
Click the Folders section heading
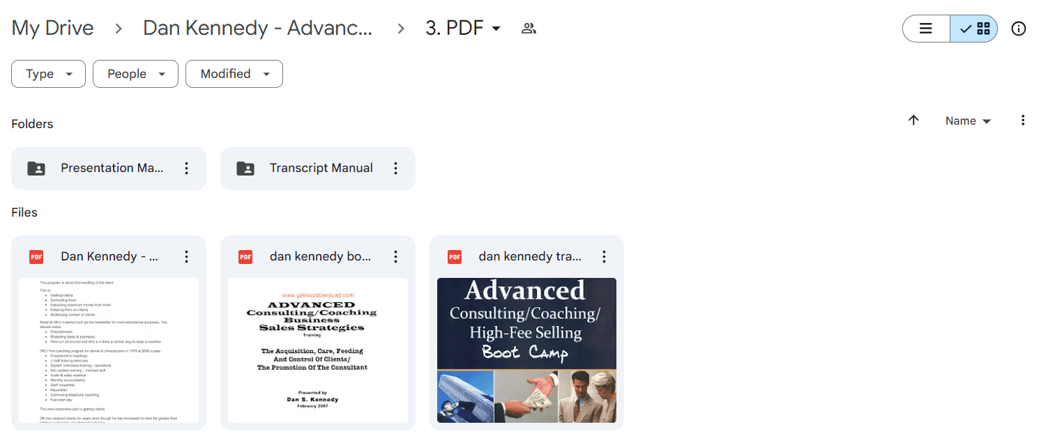[32, 124]
